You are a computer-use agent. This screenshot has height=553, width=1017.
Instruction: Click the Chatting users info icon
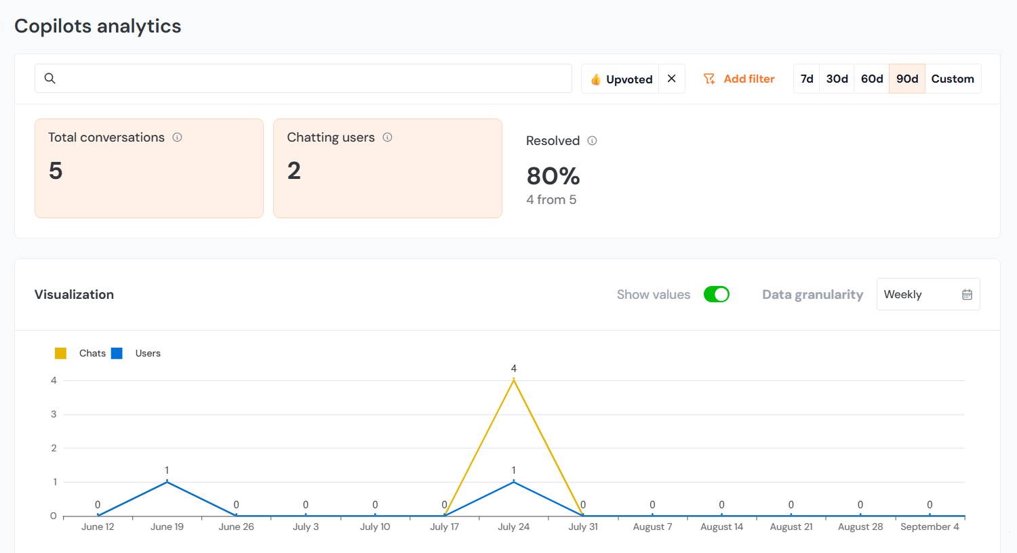click(x=388, y=138)
